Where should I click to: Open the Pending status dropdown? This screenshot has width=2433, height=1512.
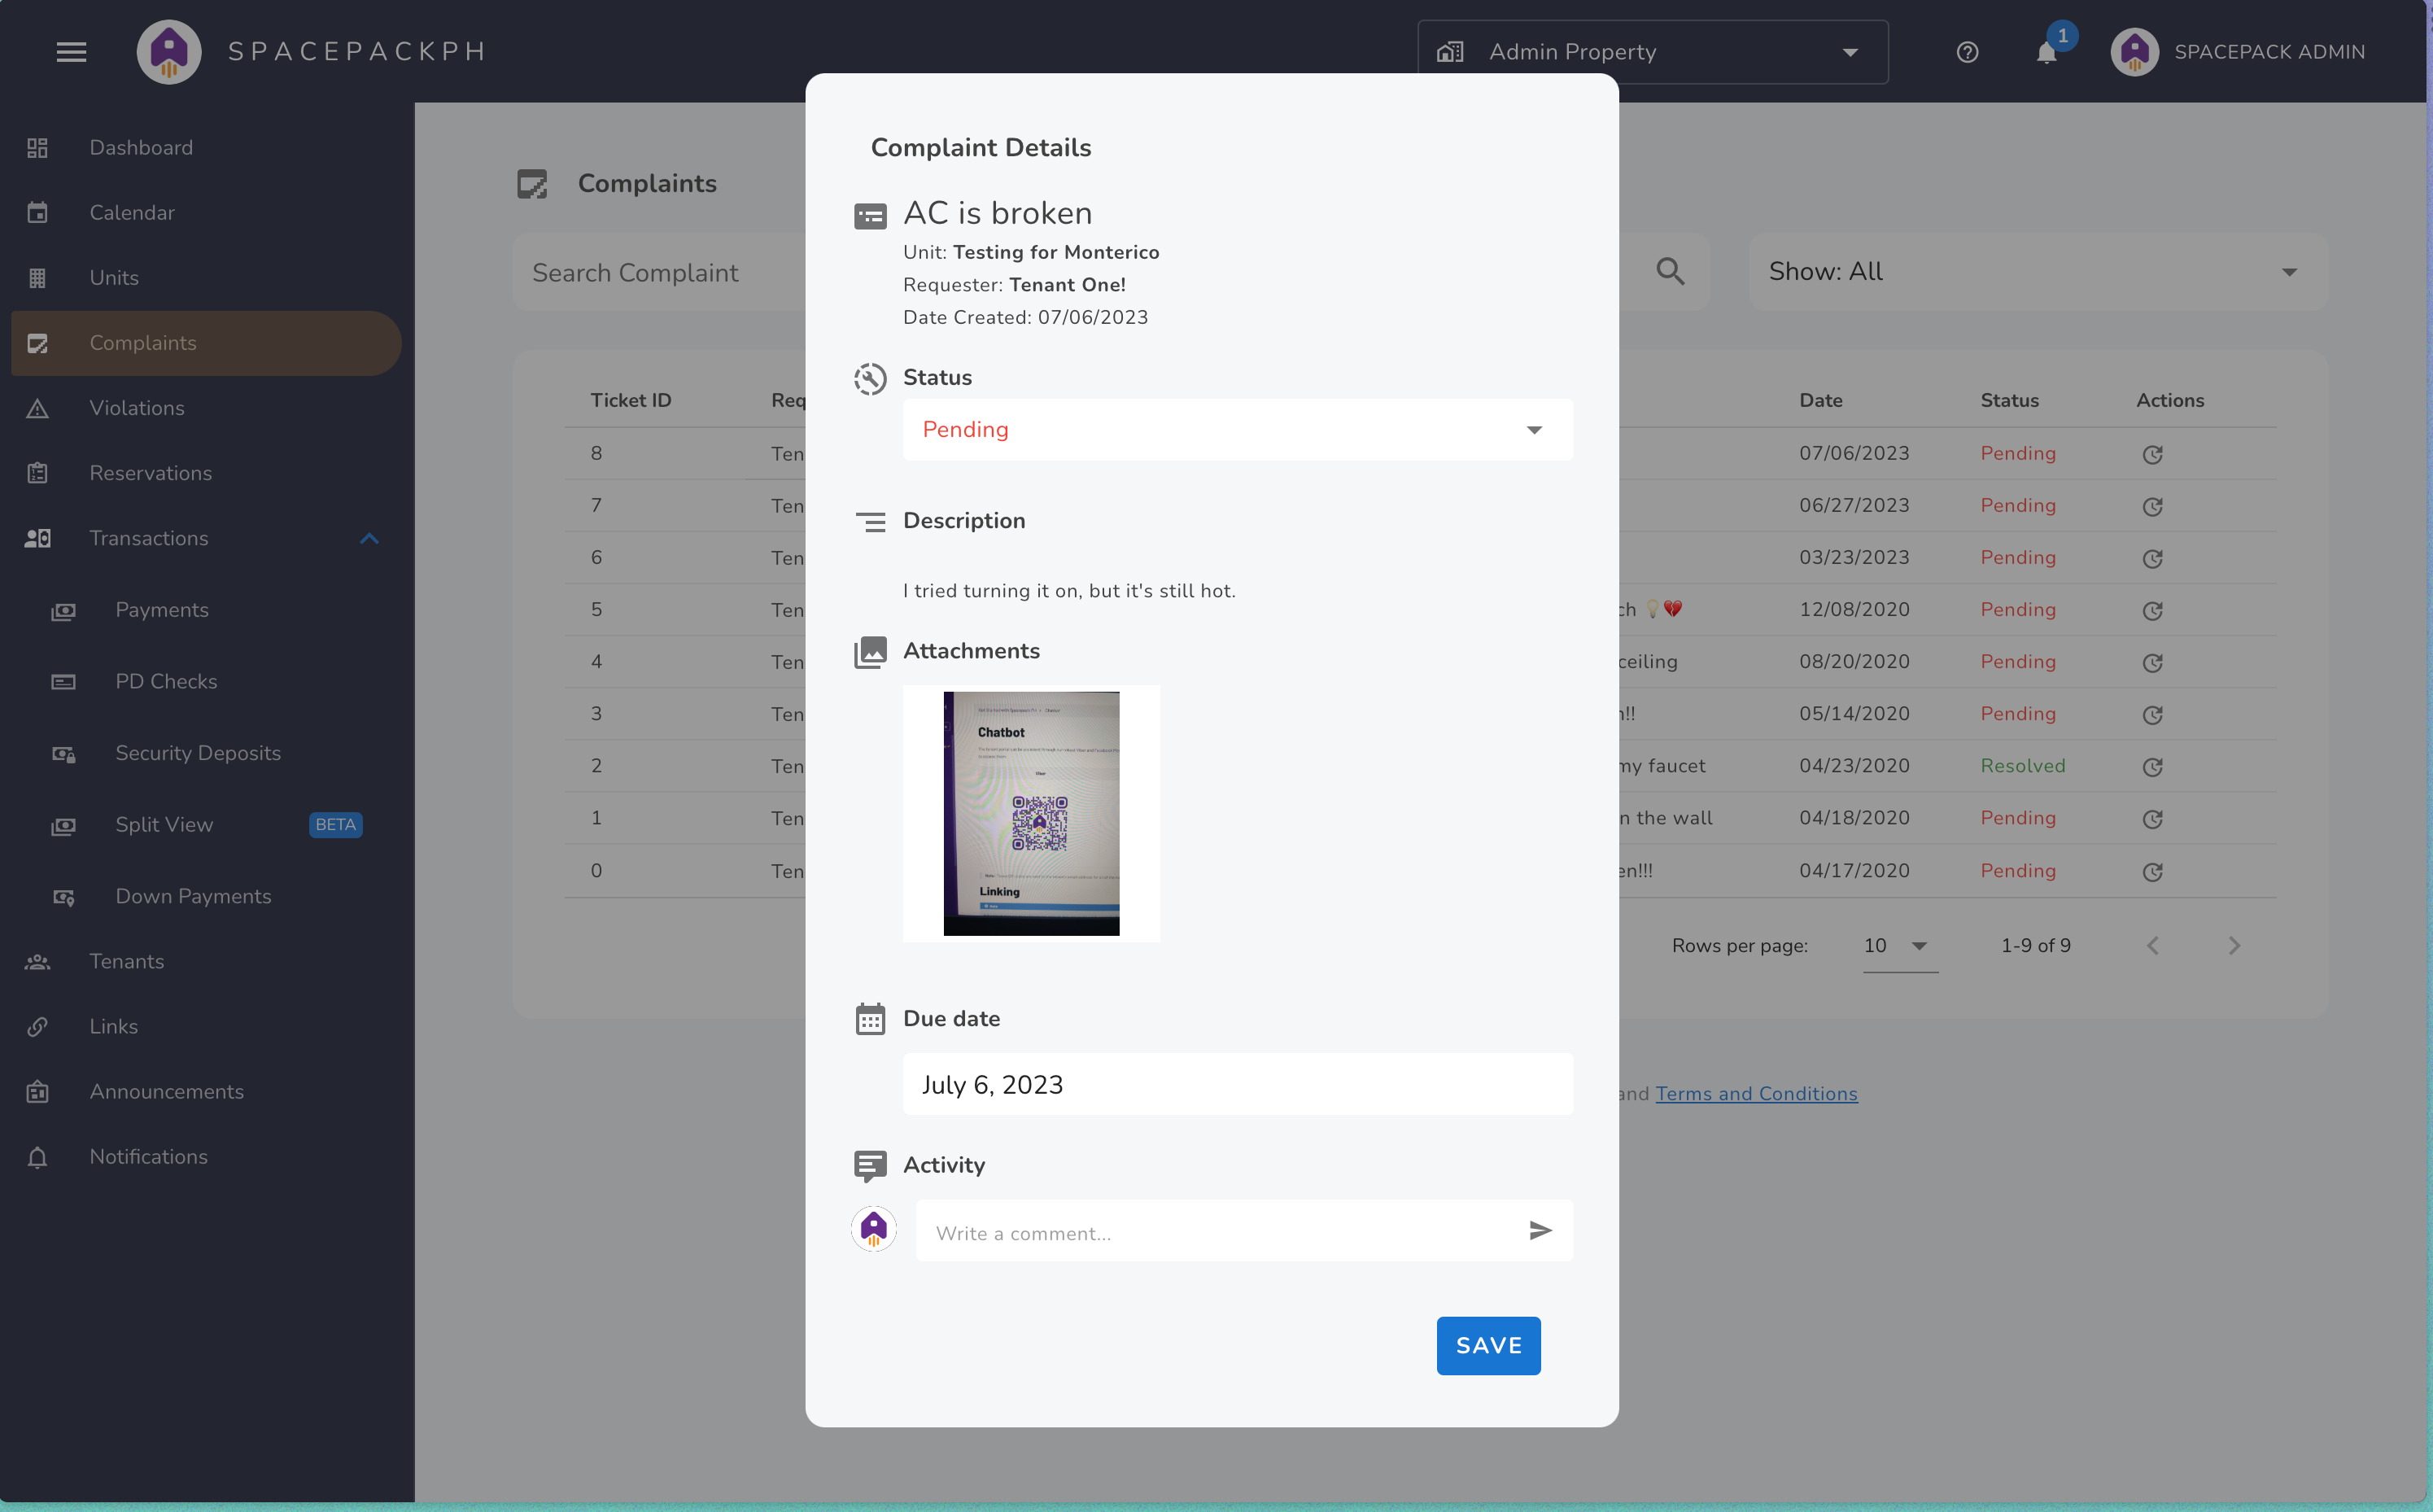coord(1238,430)
